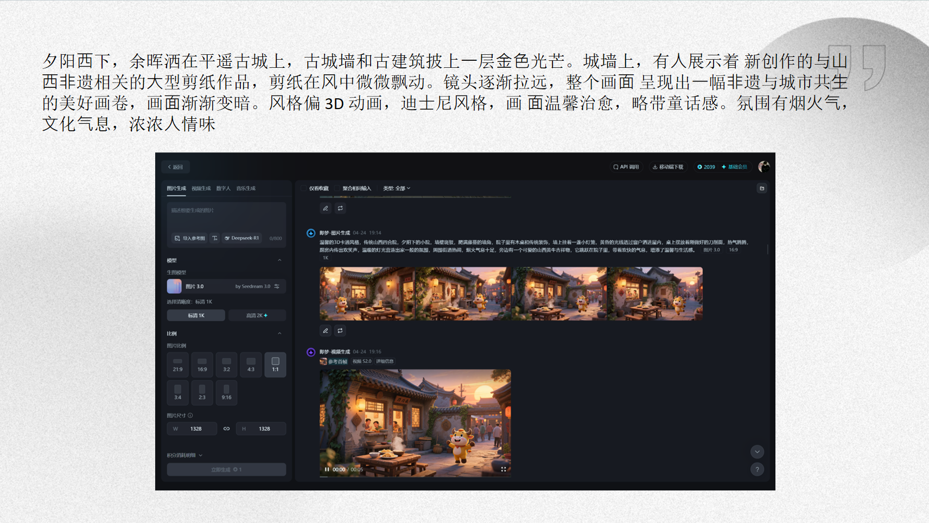The width and height of the screenshot is (929, 523).
Task: Click the 视频 S2.0 tag
Action: [x=362, y=361]
